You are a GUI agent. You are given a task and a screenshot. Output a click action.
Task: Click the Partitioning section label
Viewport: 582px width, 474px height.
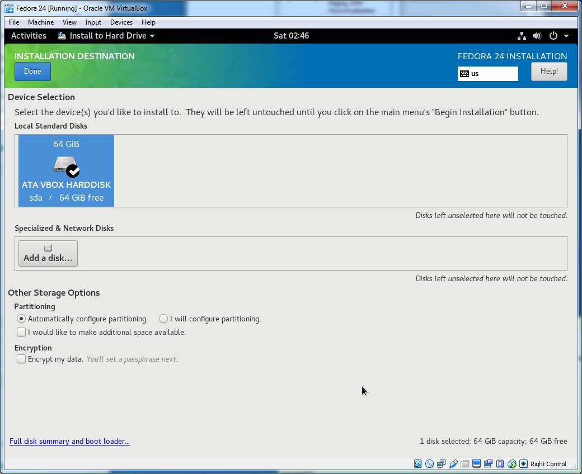click(35, 306)
